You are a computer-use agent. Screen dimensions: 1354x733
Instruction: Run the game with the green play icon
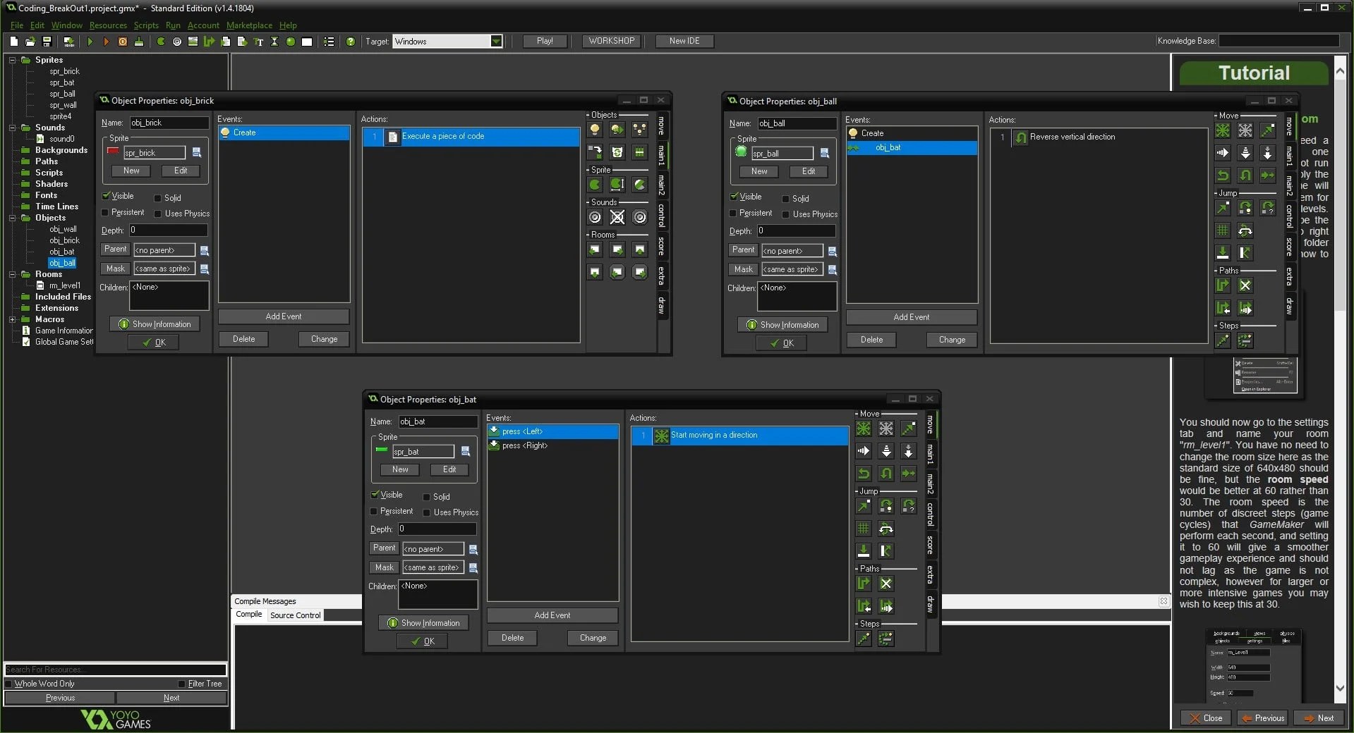pos(90,42)
